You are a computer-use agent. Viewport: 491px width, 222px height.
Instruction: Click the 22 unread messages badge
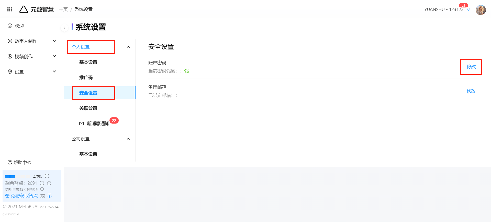pyautogui.click(x=114, y=120)
